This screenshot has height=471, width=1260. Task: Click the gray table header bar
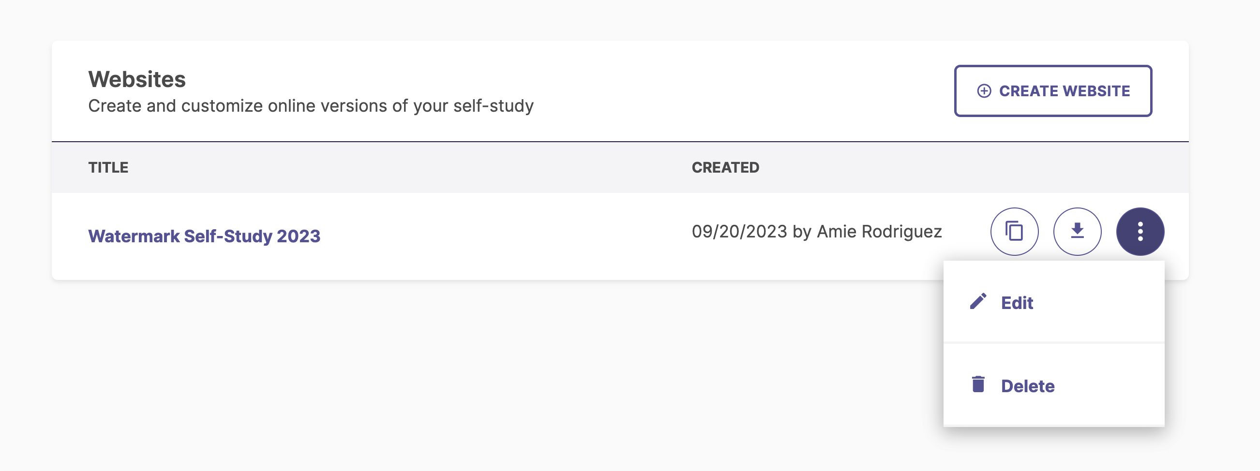click(x=620, y=168)
